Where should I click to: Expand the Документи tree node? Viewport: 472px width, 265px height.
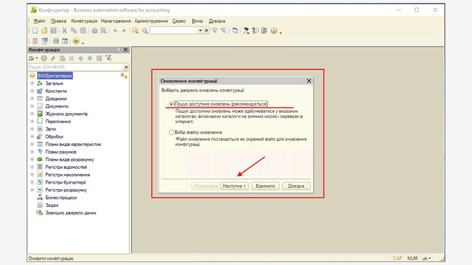point(32,106)
